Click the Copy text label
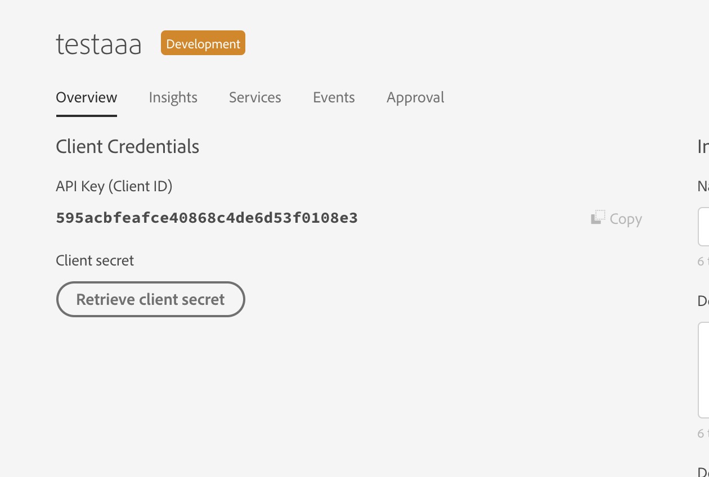709x477 pixels. (x=626, y=219)
